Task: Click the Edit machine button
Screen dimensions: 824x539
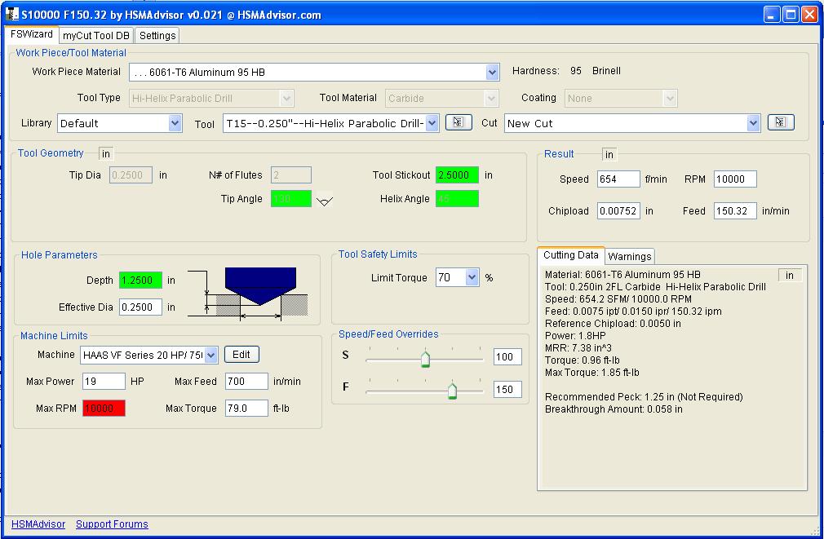Action: [241, 355]
